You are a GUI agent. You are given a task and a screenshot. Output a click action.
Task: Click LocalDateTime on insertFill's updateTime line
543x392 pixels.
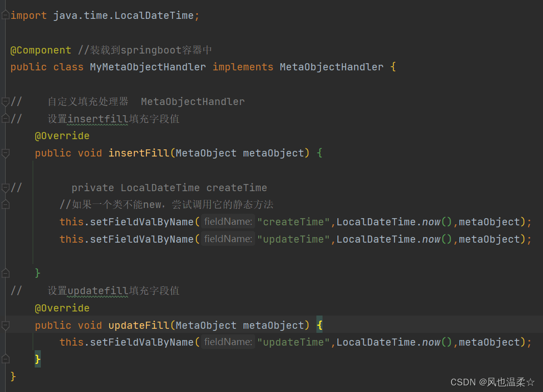[376, 240]
